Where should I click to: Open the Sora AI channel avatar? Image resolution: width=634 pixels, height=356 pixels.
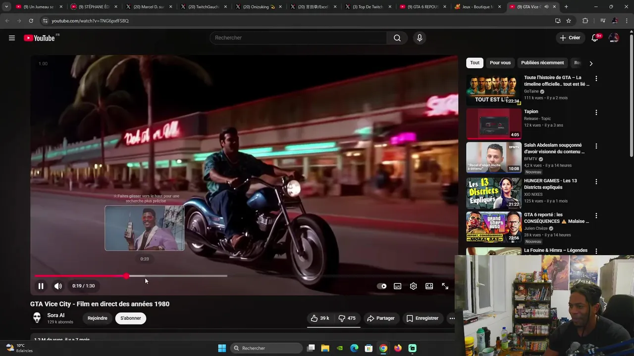pos(37,318)
